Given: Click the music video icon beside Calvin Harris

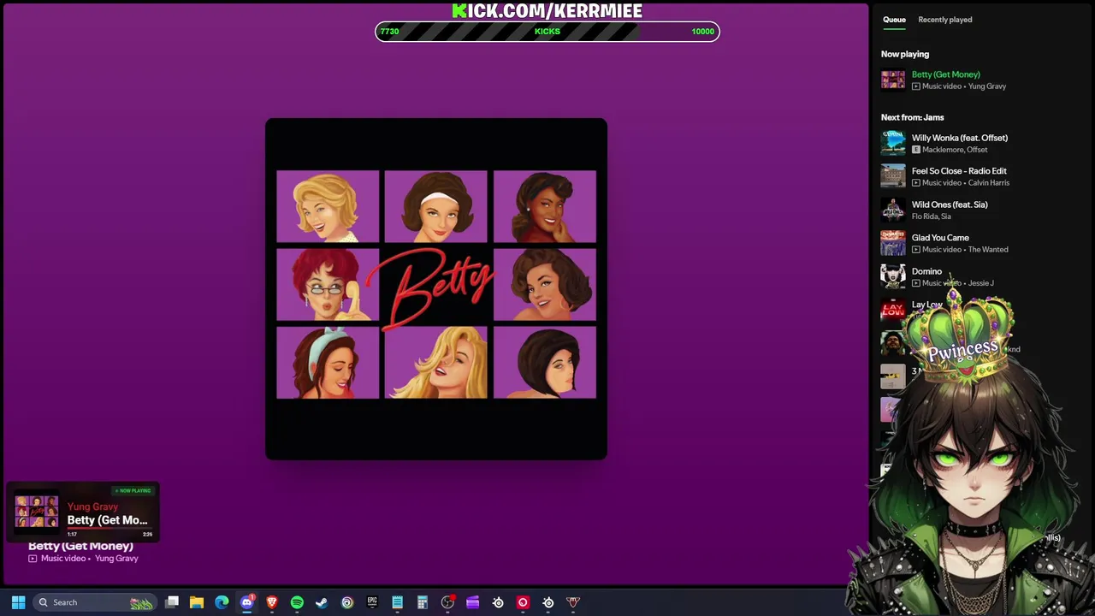Looking at the screenshot, I should pos(915,183).
